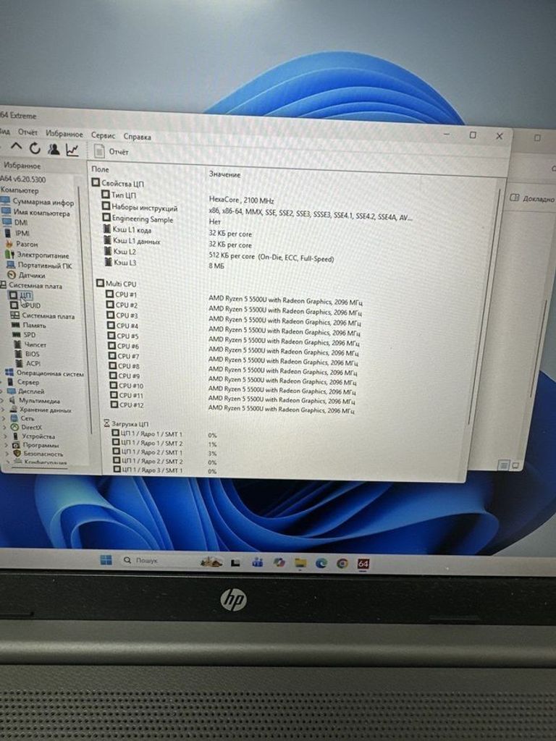The height and width of the screenshot is (741, 556).
Task: Click the AIDA64 icon in the taskbar
Action: (x=363, y=563)
